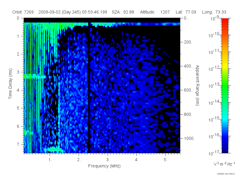
Task: Click the 10^-9 colorbar label
Action: click(x=215, y=19)
